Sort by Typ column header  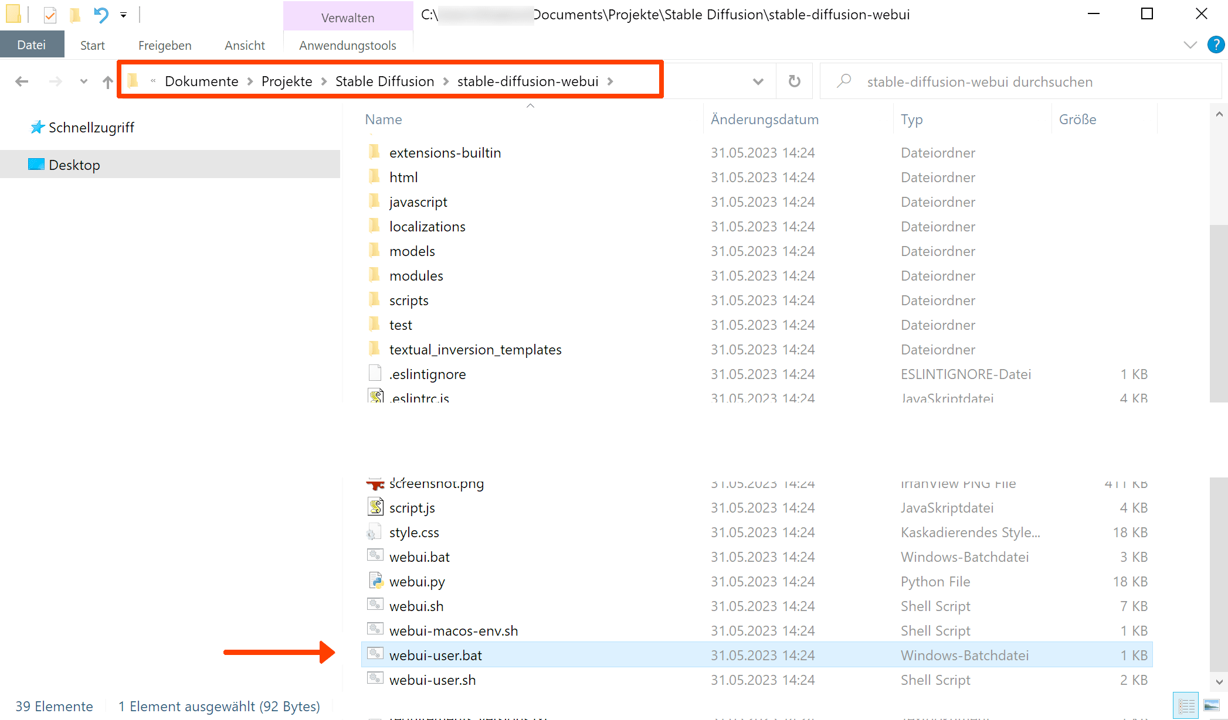[912, 119]
